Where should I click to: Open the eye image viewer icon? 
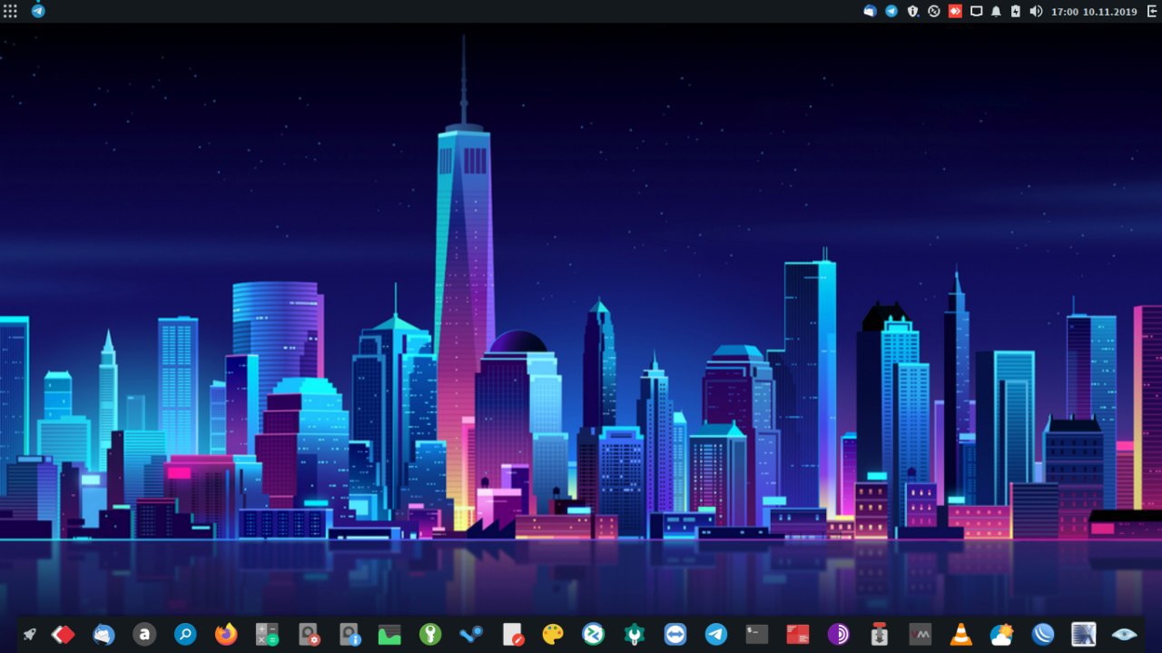coord(1125,634)
